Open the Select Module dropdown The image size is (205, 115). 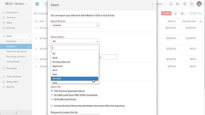point(75,25)
